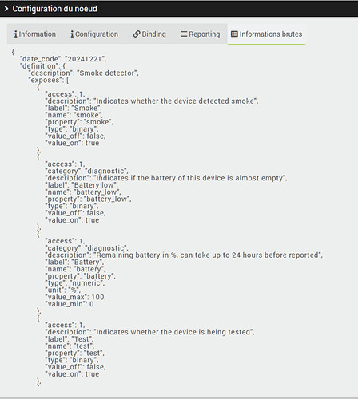Click the table icon of Informations brutes
358x399 pixels.
pos(234,34)
